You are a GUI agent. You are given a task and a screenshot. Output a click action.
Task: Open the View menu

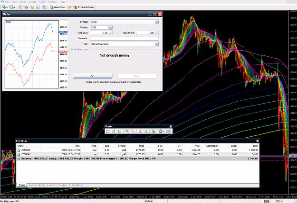[x=15, y=2]
